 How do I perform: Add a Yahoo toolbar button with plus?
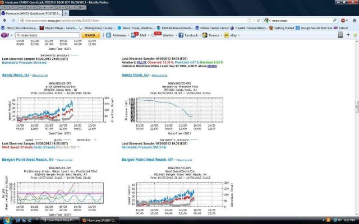point(348,35)
